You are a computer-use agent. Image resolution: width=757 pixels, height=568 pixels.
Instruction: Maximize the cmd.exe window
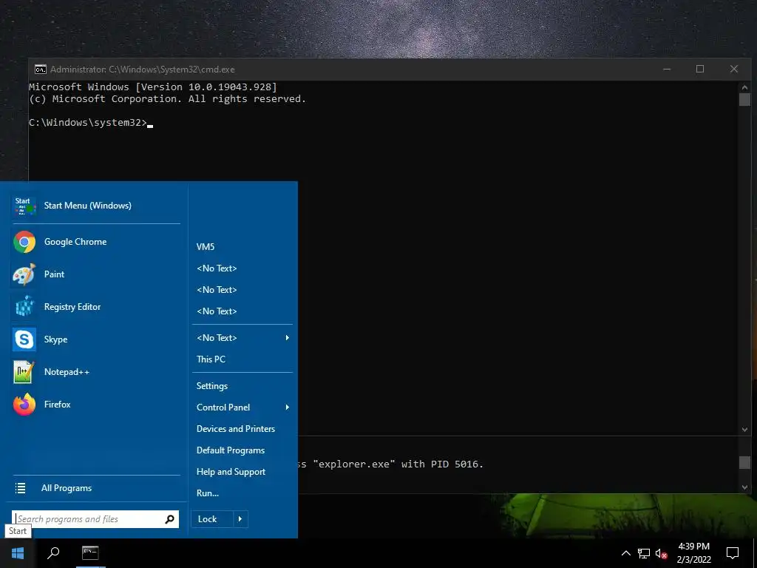point(700,69)
